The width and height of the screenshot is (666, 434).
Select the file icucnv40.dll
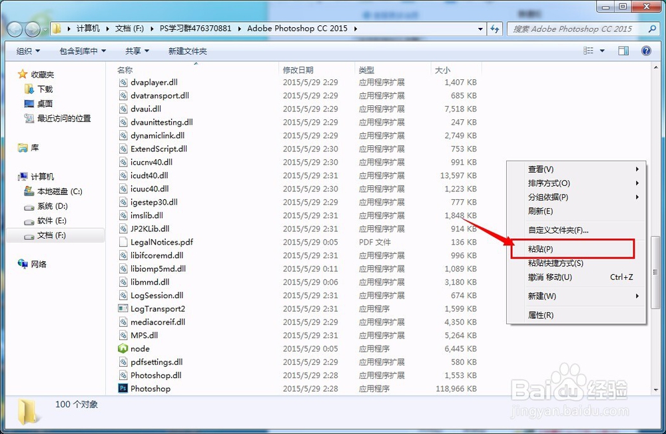151,162
